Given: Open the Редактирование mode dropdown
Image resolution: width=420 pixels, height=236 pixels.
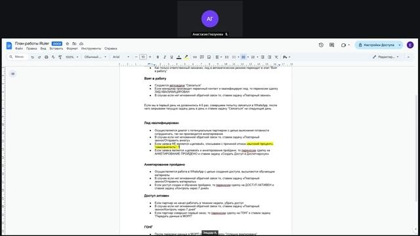Looking at the screenshot, I should pos(385,57).
